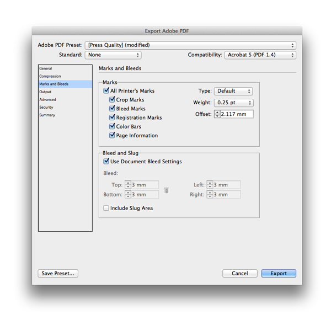This screenshot has height=320, width=331.
Task: Click the Left bleed field
Action: 227,185
